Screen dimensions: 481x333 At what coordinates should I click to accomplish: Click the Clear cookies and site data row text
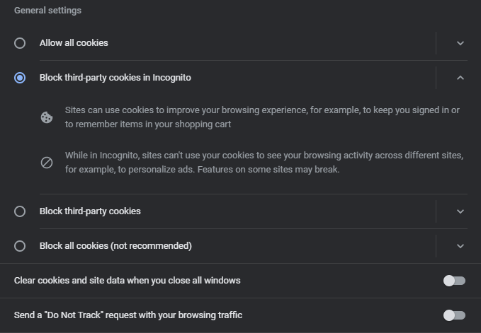[127, 281]
